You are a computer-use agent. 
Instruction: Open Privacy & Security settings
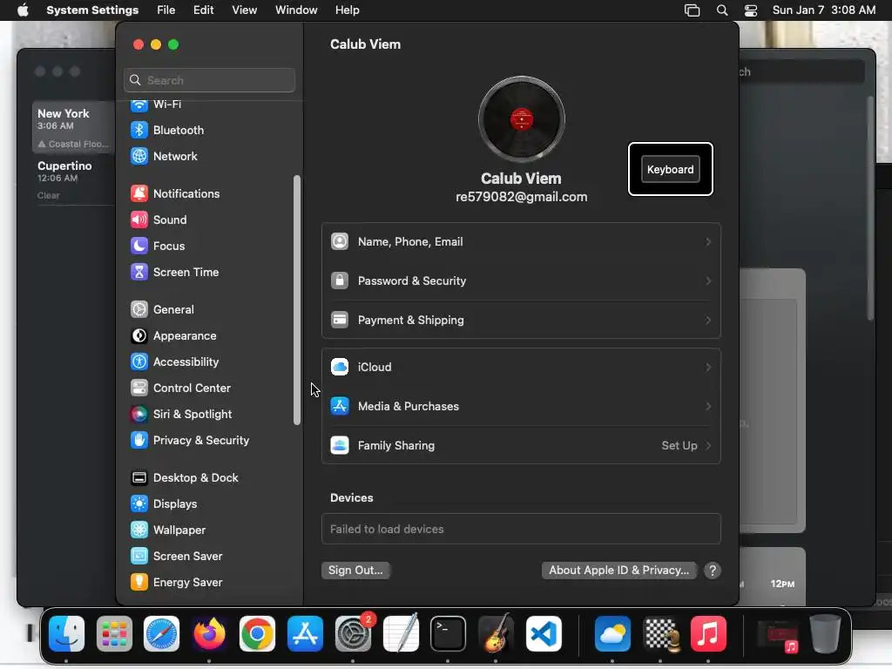tap(190, 441)
